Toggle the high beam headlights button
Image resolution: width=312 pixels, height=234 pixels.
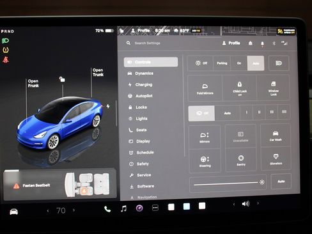pos(279,63)
